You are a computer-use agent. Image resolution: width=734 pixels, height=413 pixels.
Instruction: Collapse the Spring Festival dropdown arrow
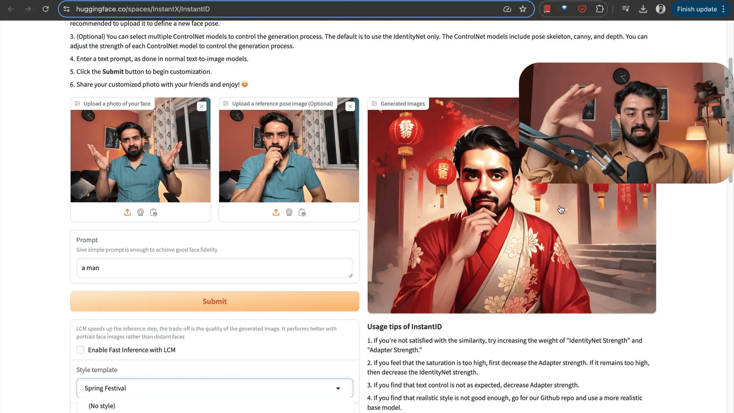pyautogui.click(x=339, y=388)
